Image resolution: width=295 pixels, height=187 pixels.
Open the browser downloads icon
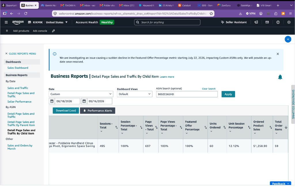[x=241, y=14]
